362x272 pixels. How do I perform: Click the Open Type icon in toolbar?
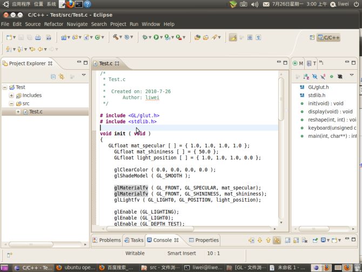click(197, 37)
